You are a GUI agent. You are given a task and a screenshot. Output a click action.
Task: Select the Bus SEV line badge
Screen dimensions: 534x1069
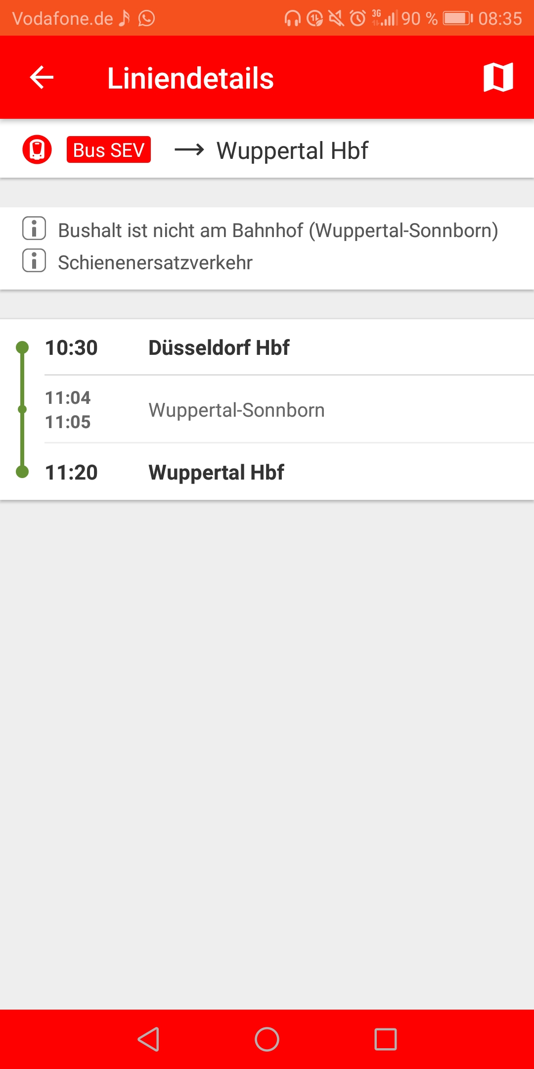pyautogui.click(x=109, y=149)
